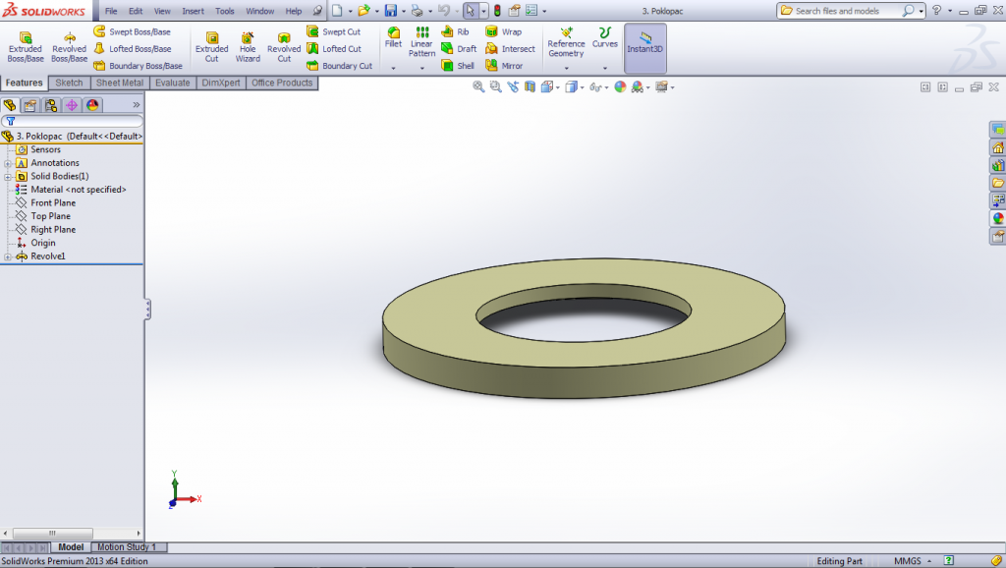Select the Shell feature
Viewport: 1006px width, 568px height.
tap(458, 66)
